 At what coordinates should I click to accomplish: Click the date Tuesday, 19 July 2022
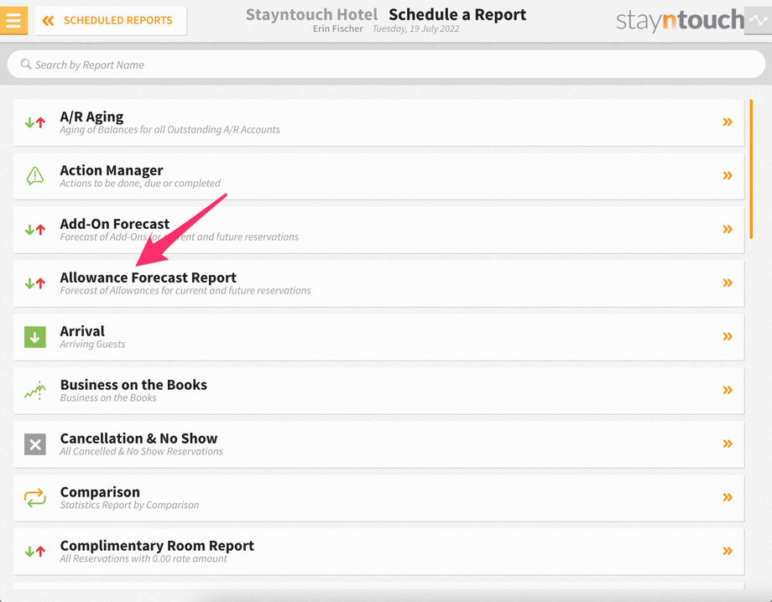[x=415, y=29]
